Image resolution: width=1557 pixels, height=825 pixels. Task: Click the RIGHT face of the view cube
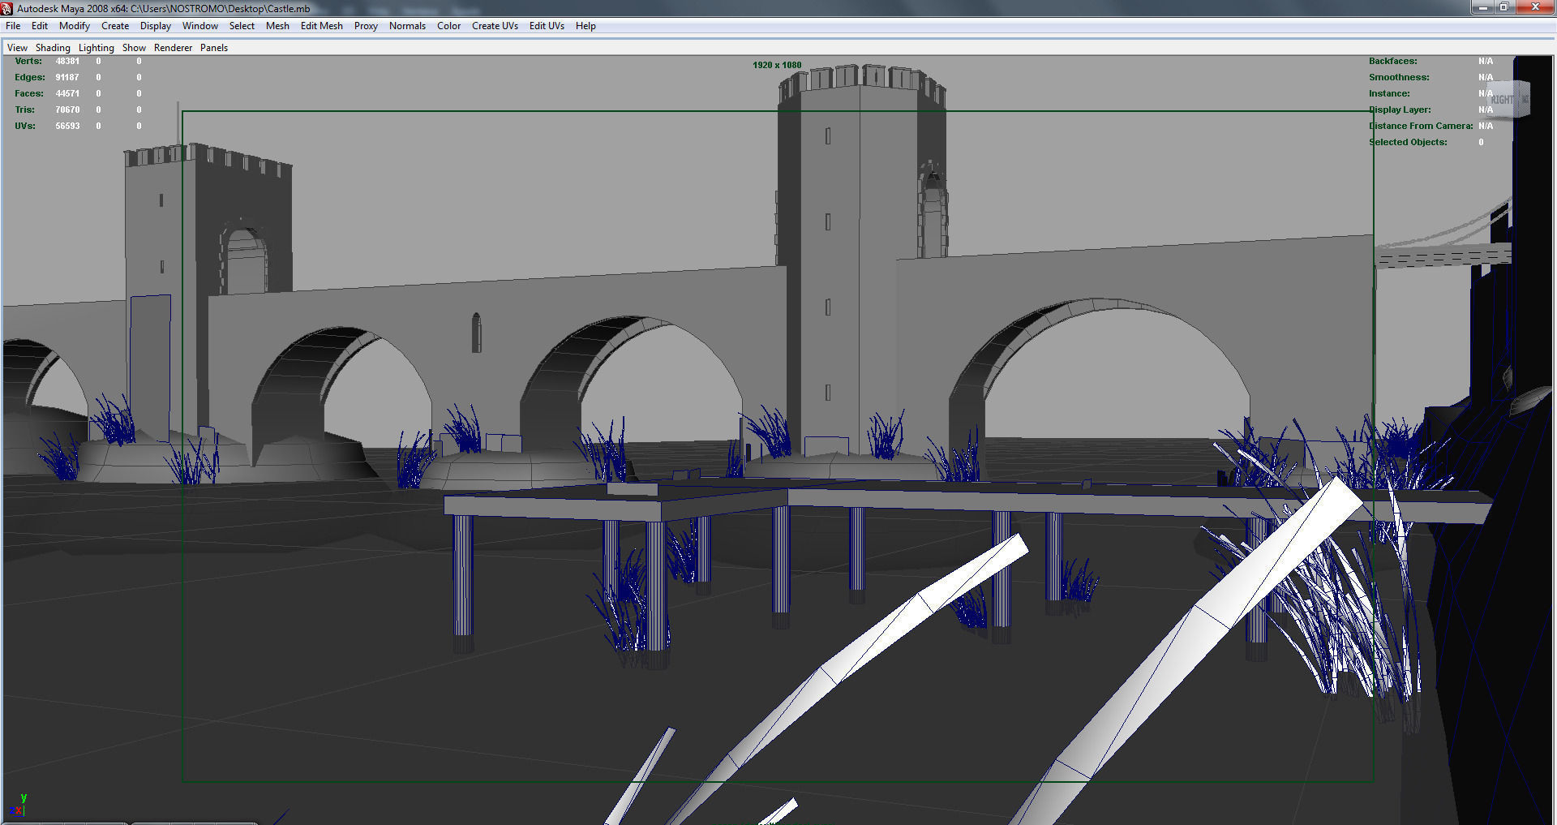click(x=1502, y=100)
